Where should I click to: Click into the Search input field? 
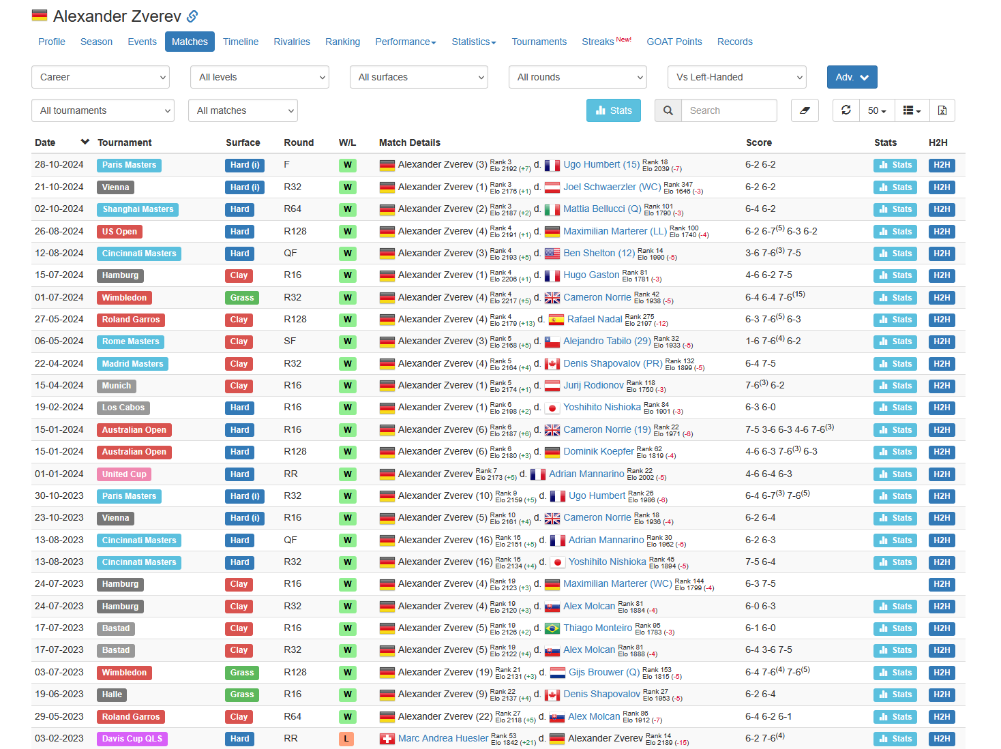pos(729,110)
